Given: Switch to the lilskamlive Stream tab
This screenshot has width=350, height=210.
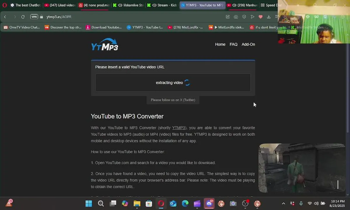Looking at the screenshot, I should pos(128,5).
